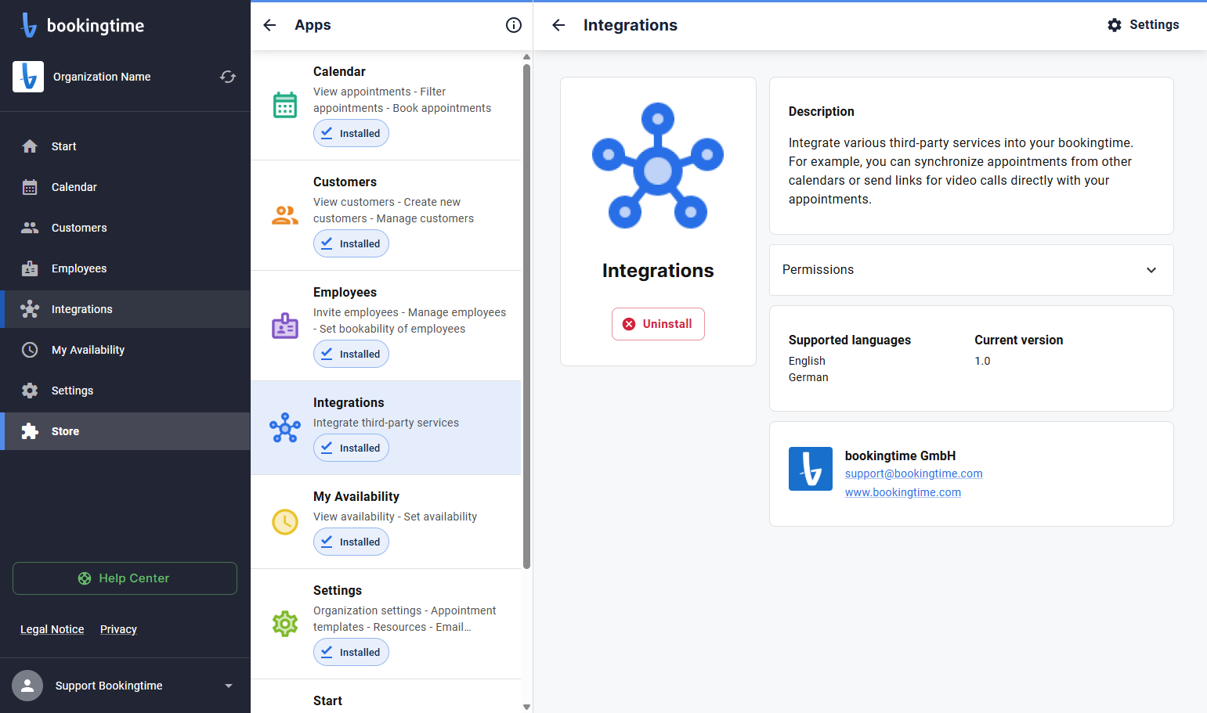Show Apps info icon
This screenshot has height=713, width=1207.
coord(514,25)
